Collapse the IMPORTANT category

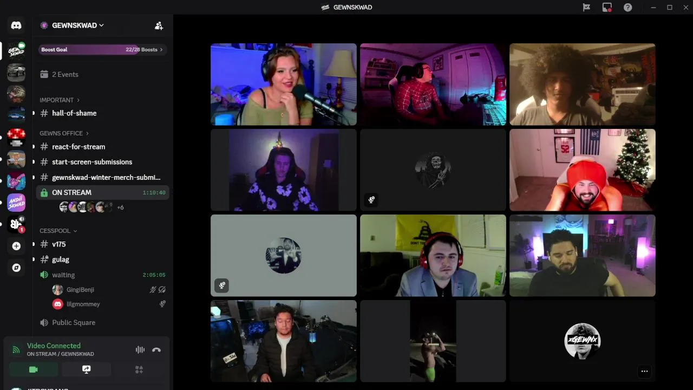coord(60,100)
